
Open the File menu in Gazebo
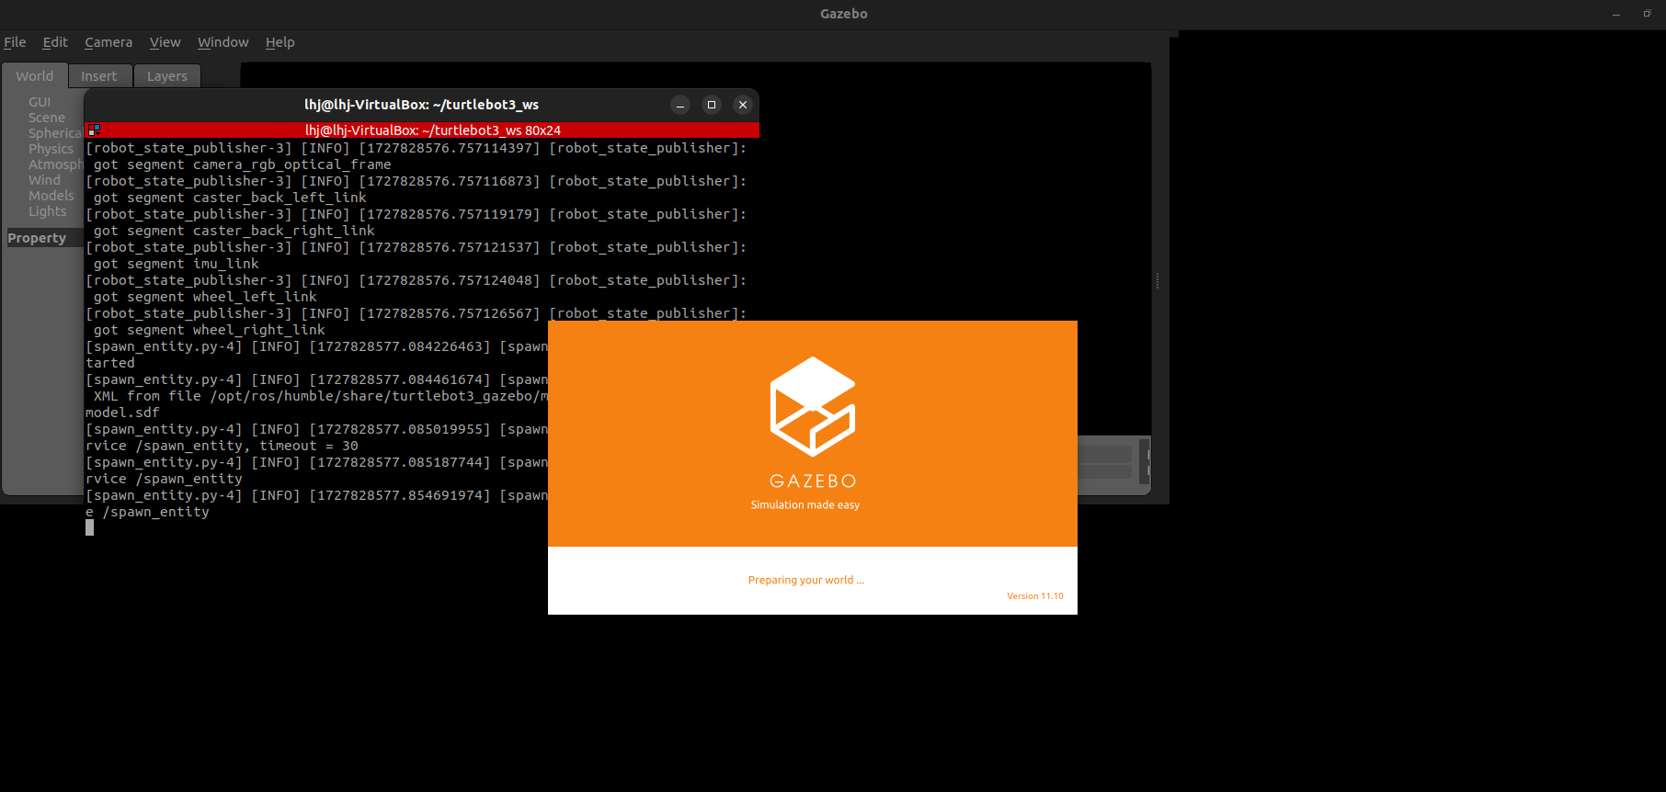[15, 42]
